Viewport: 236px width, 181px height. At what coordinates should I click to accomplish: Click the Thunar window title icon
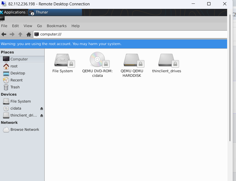point(2,19)
